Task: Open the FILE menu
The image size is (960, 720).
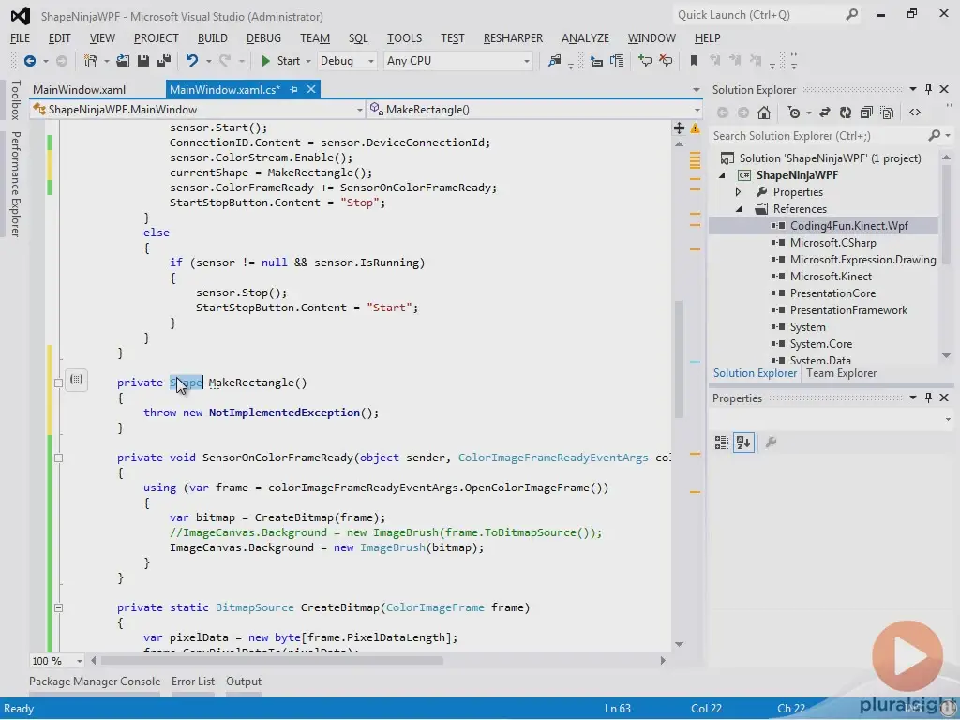Action: [21, 37]
